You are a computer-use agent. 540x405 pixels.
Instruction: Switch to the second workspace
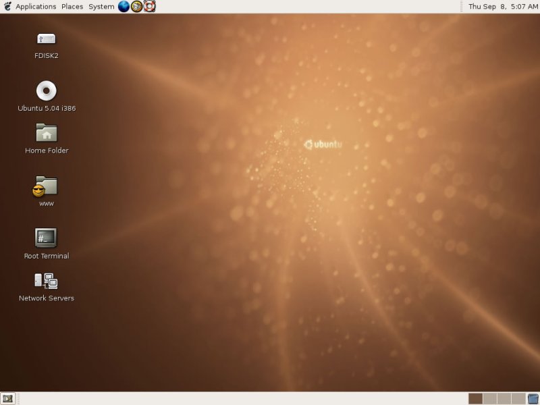[489, 398]
